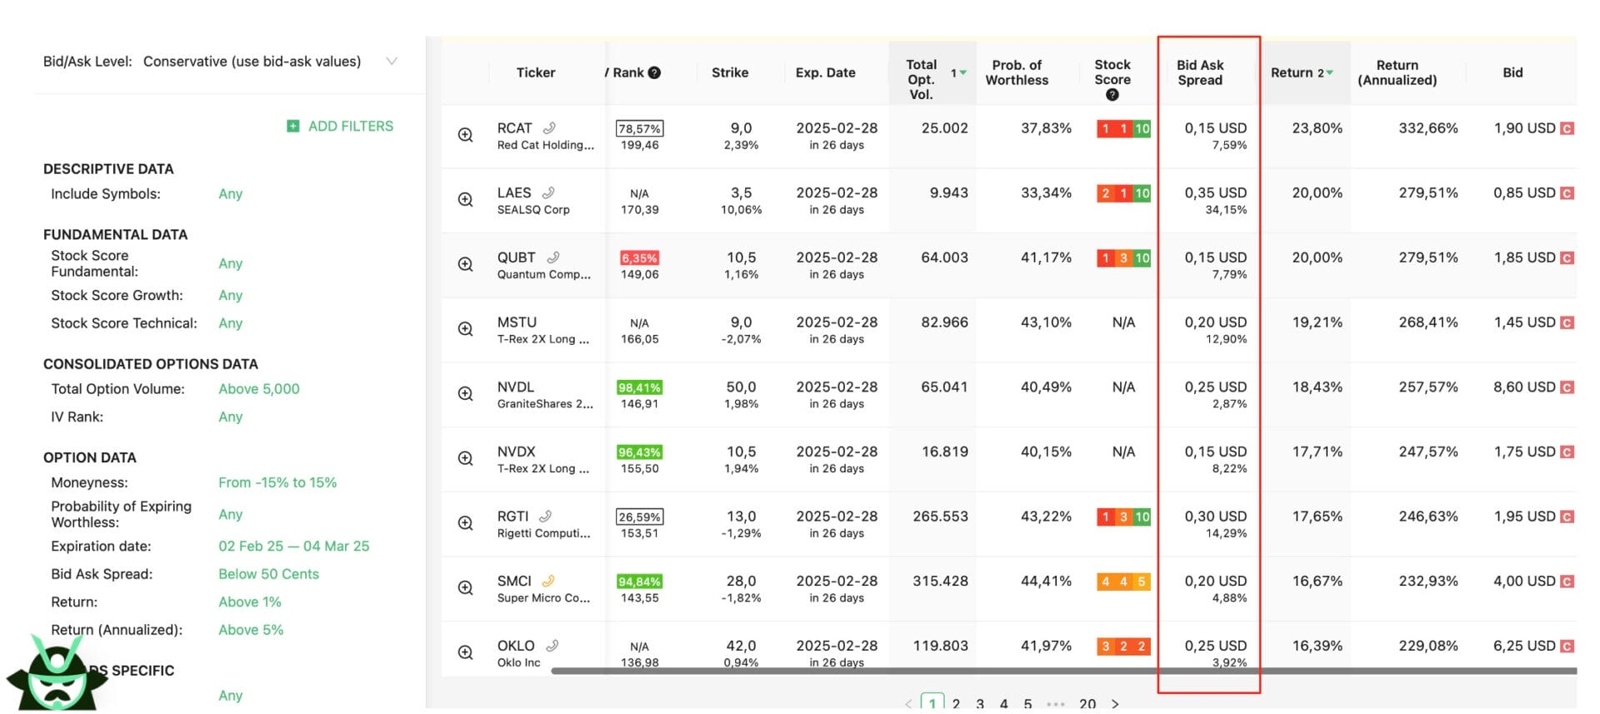Screen dimensions: 1600x714
Task: Click the red C badge beside 8,60 USD
Action: [1567, 387]
